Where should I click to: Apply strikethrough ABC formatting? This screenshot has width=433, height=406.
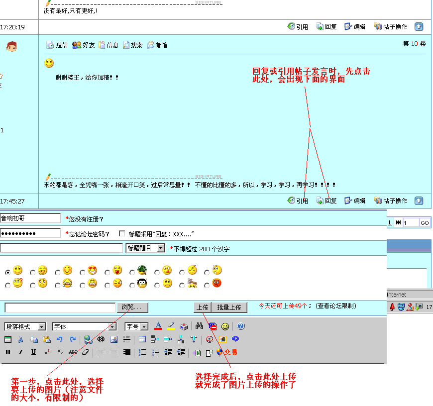73,352
